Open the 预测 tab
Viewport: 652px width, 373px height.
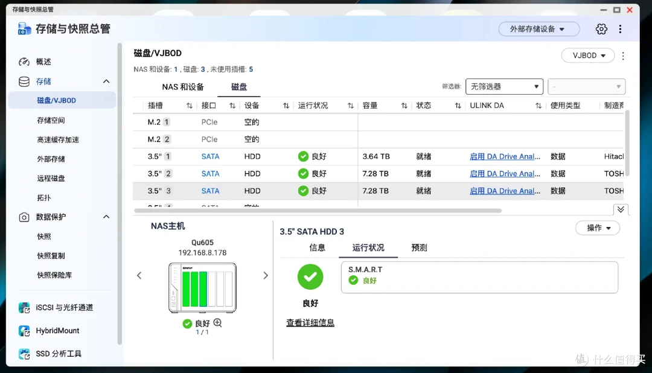coord(419,248)
